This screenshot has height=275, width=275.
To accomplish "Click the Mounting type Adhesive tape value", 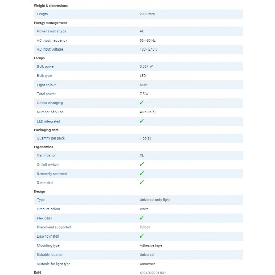I will [x=151, y=245].
